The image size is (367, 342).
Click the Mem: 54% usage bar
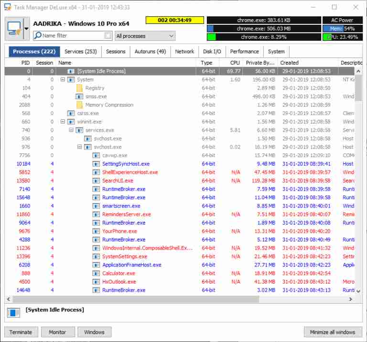(343, 29)
